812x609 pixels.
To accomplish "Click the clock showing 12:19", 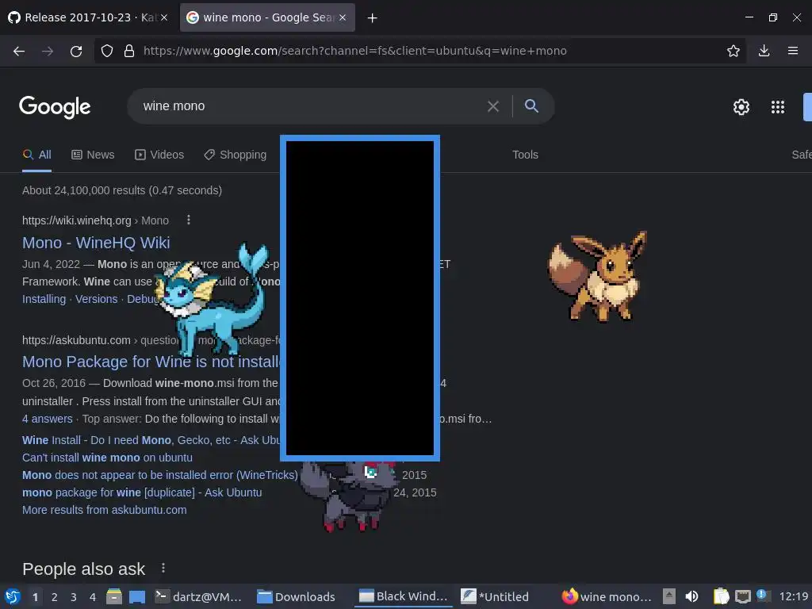I will pyautogui.click(x=795, y=596).
